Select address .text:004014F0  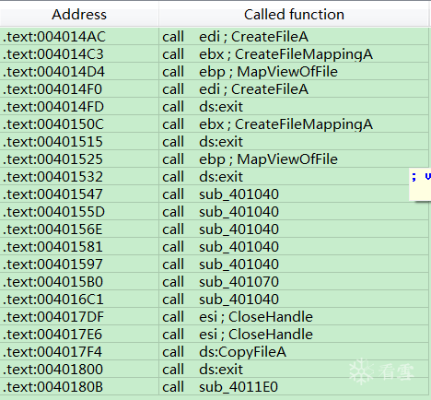pyautogui.click(x=52, y=89)
